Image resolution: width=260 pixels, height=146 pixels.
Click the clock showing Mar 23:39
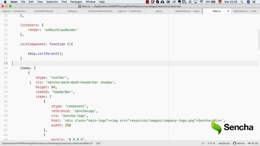click(231, 2)
